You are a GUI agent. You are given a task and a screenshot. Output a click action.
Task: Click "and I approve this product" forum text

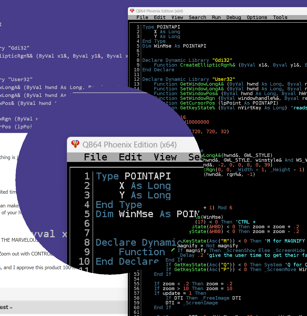coord(32,267)
